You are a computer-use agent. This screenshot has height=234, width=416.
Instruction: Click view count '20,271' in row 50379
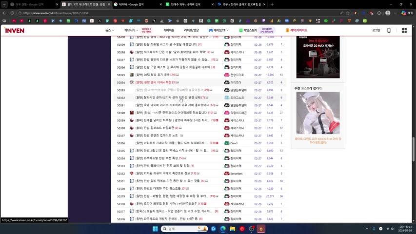click(270, 196)
